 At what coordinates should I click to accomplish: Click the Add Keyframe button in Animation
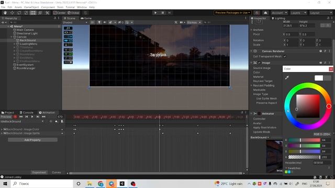(x=56, y=121)
